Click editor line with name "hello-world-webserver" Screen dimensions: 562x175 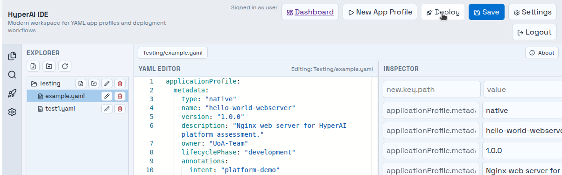(239, 108)
